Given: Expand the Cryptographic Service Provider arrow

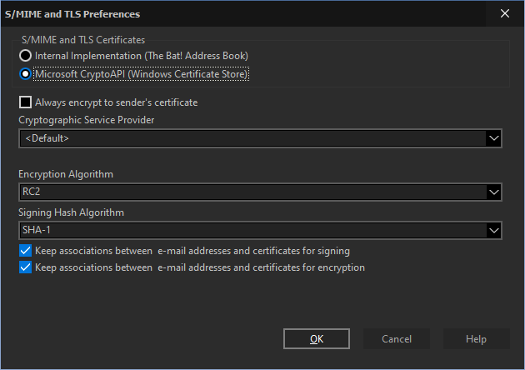Looking at the screenshot, I should (494, 138).
